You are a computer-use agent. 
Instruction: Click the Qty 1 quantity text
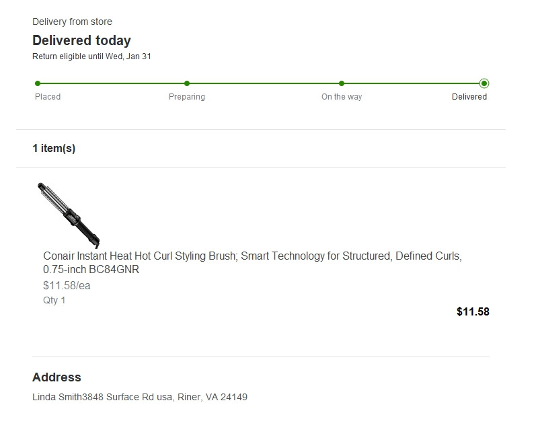(54, 300)
